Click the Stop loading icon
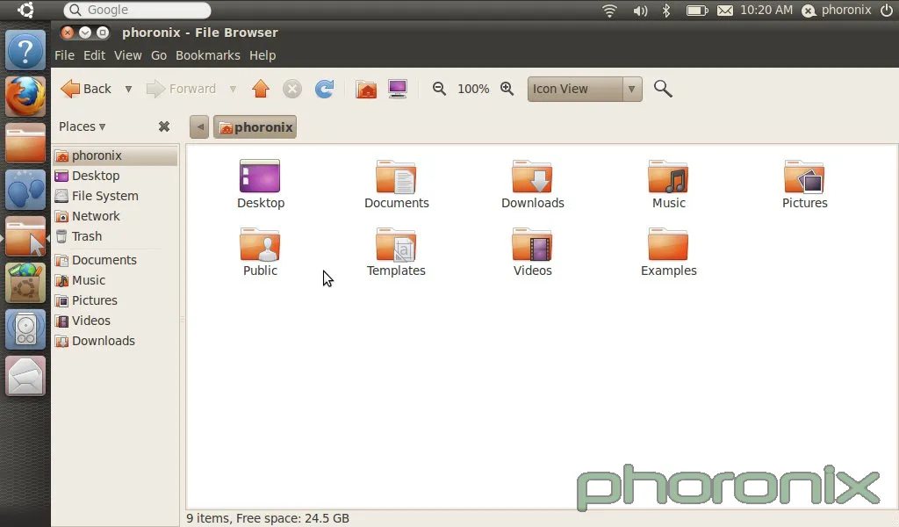This screenshot has height=527, width=899. [292, 89]
